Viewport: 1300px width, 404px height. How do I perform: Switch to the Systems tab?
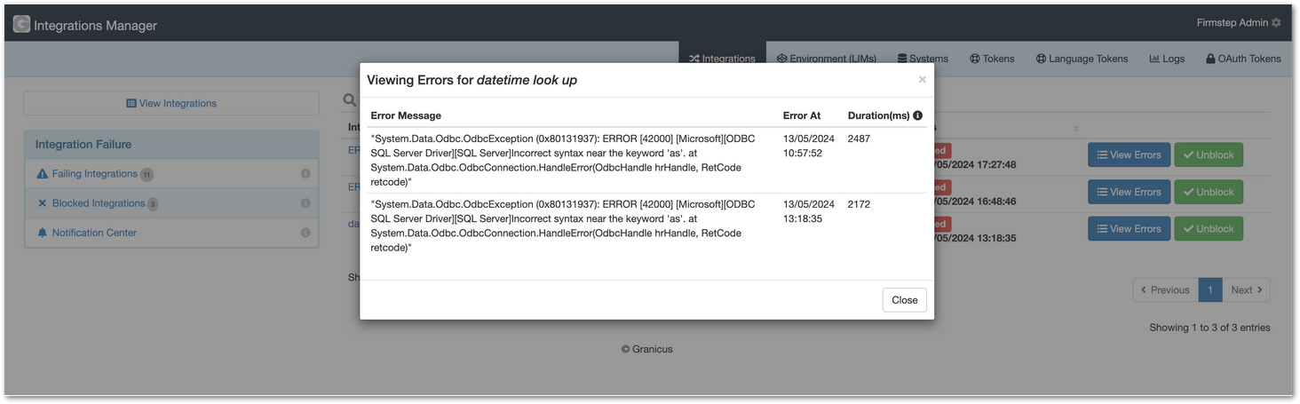pyautogui.click(x=923, y=59)
